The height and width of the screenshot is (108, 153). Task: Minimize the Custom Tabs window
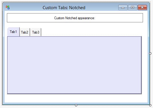click(123, 7)
